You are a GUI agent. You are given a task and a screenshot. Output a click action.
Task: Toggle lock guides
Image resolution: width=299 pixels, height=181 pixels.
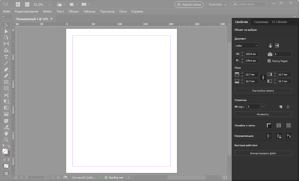[278, 136]
